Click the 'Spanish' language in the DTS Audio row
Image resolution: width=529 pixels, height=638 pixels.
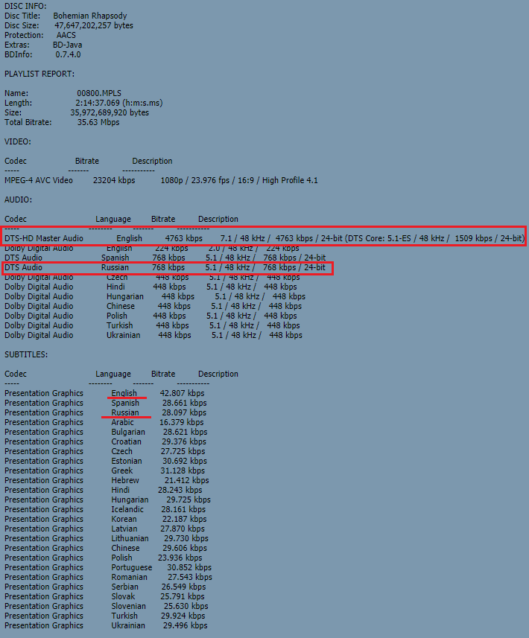[115, 258]
